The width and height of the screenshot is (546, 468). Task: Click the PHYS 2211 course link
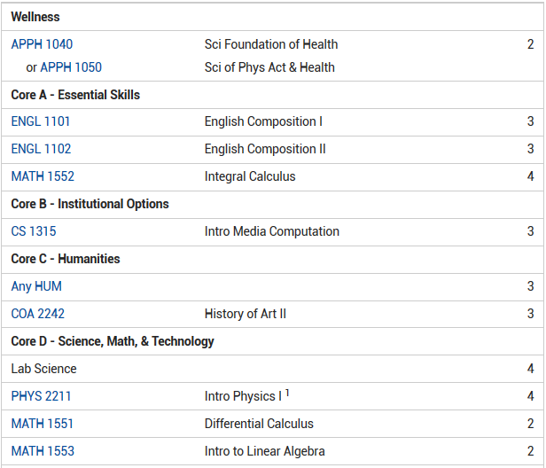[42, 396]
